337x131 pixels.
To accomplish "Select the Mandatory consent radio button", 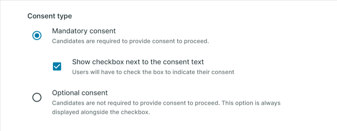I will click(37, 36).
